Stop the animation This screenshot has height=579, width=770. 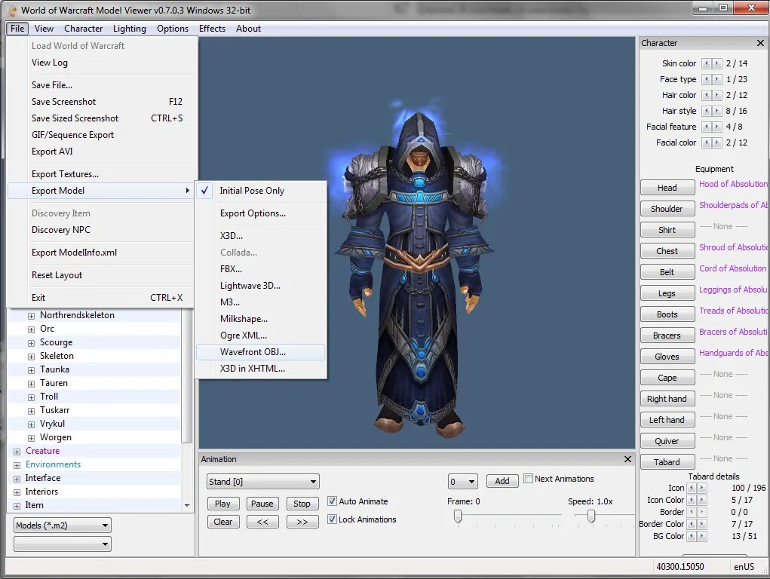[x=302, y=504]
